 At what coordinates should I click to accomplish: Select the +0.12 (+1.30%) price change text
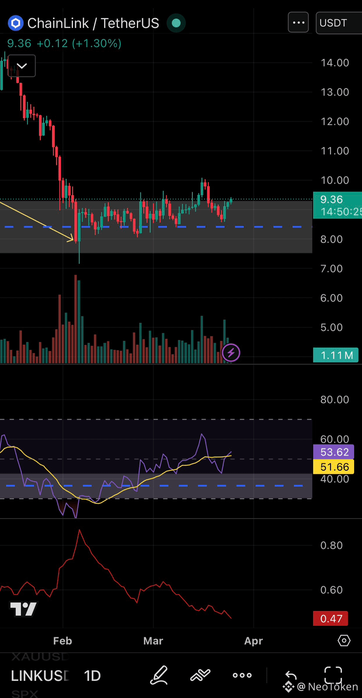[x=79, y=43]
